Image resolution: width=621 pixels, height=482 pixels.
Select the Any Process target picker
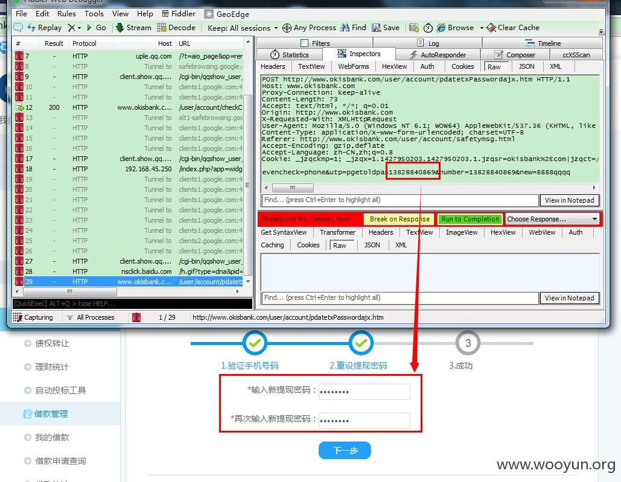309,28
